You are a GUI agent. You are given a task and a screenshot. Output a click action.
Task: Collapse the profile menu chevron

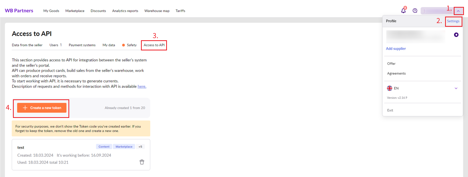[458, 11]
